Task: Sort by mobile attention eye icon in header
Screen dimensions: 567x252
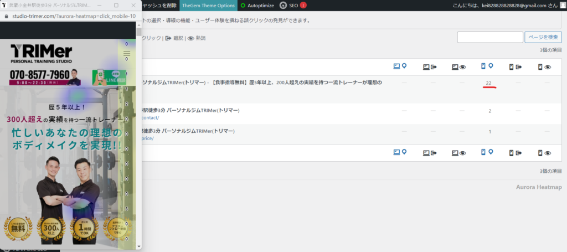Action: click(545, 67)
